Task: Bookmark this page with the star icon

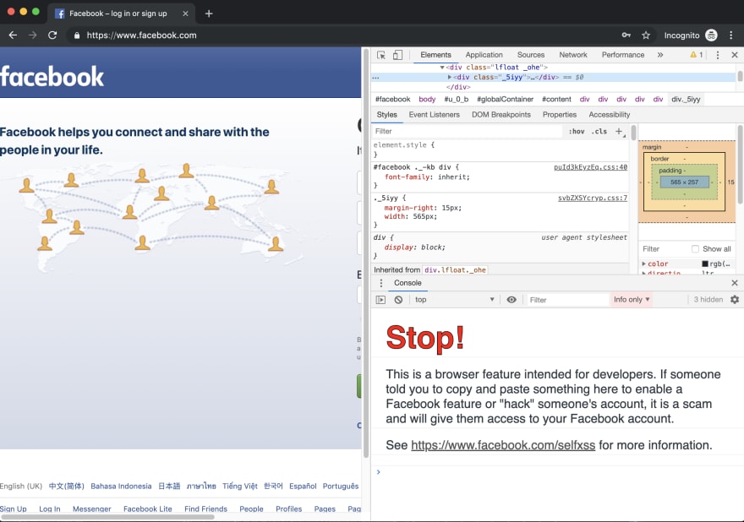Action: 646,35
